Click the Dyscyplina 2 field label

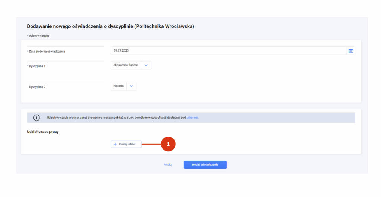[37, 87]
